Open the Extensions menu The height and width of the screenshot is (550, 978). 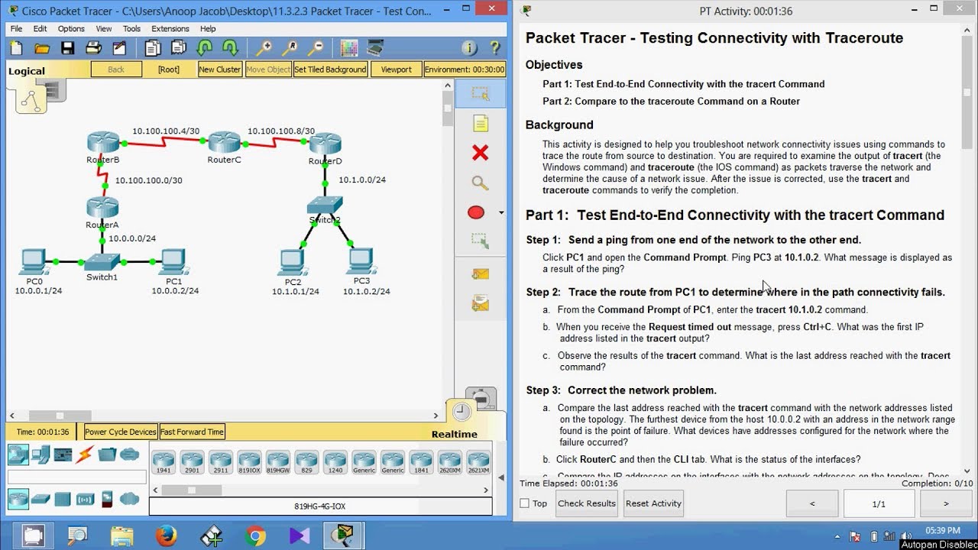click(x=170, y=29)
